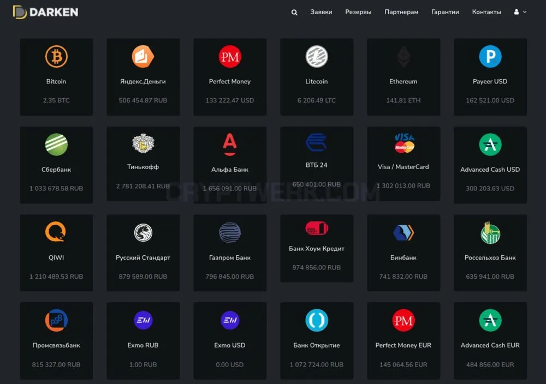Go to Резервы page
546x384 pixels.
click(x=358, y=12)
